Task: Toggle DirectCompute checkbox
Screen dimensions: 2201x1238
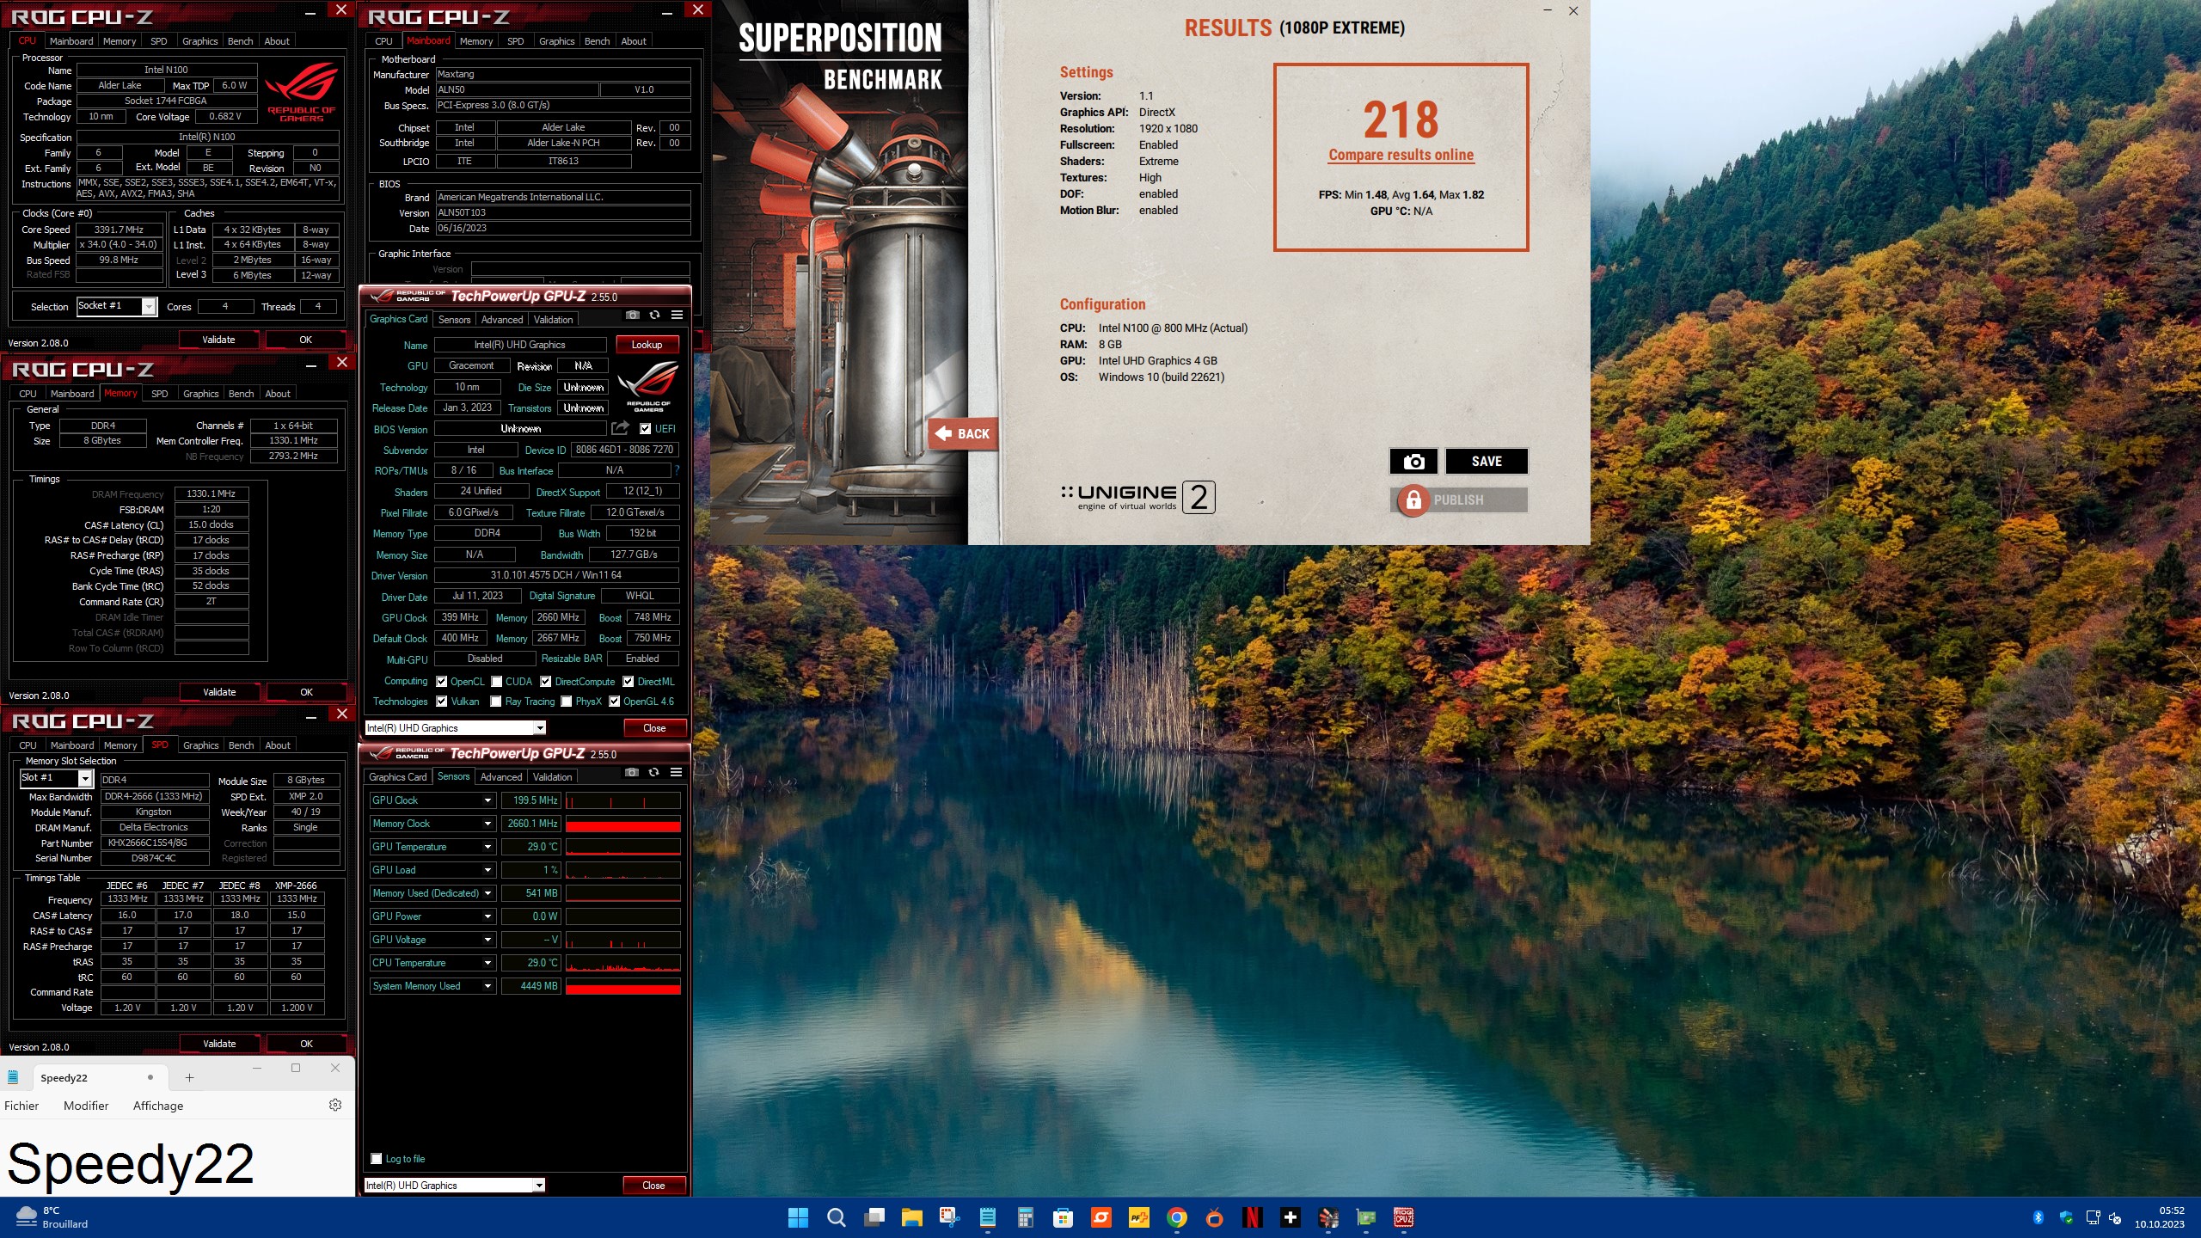Action: click(x=546, y=682)
